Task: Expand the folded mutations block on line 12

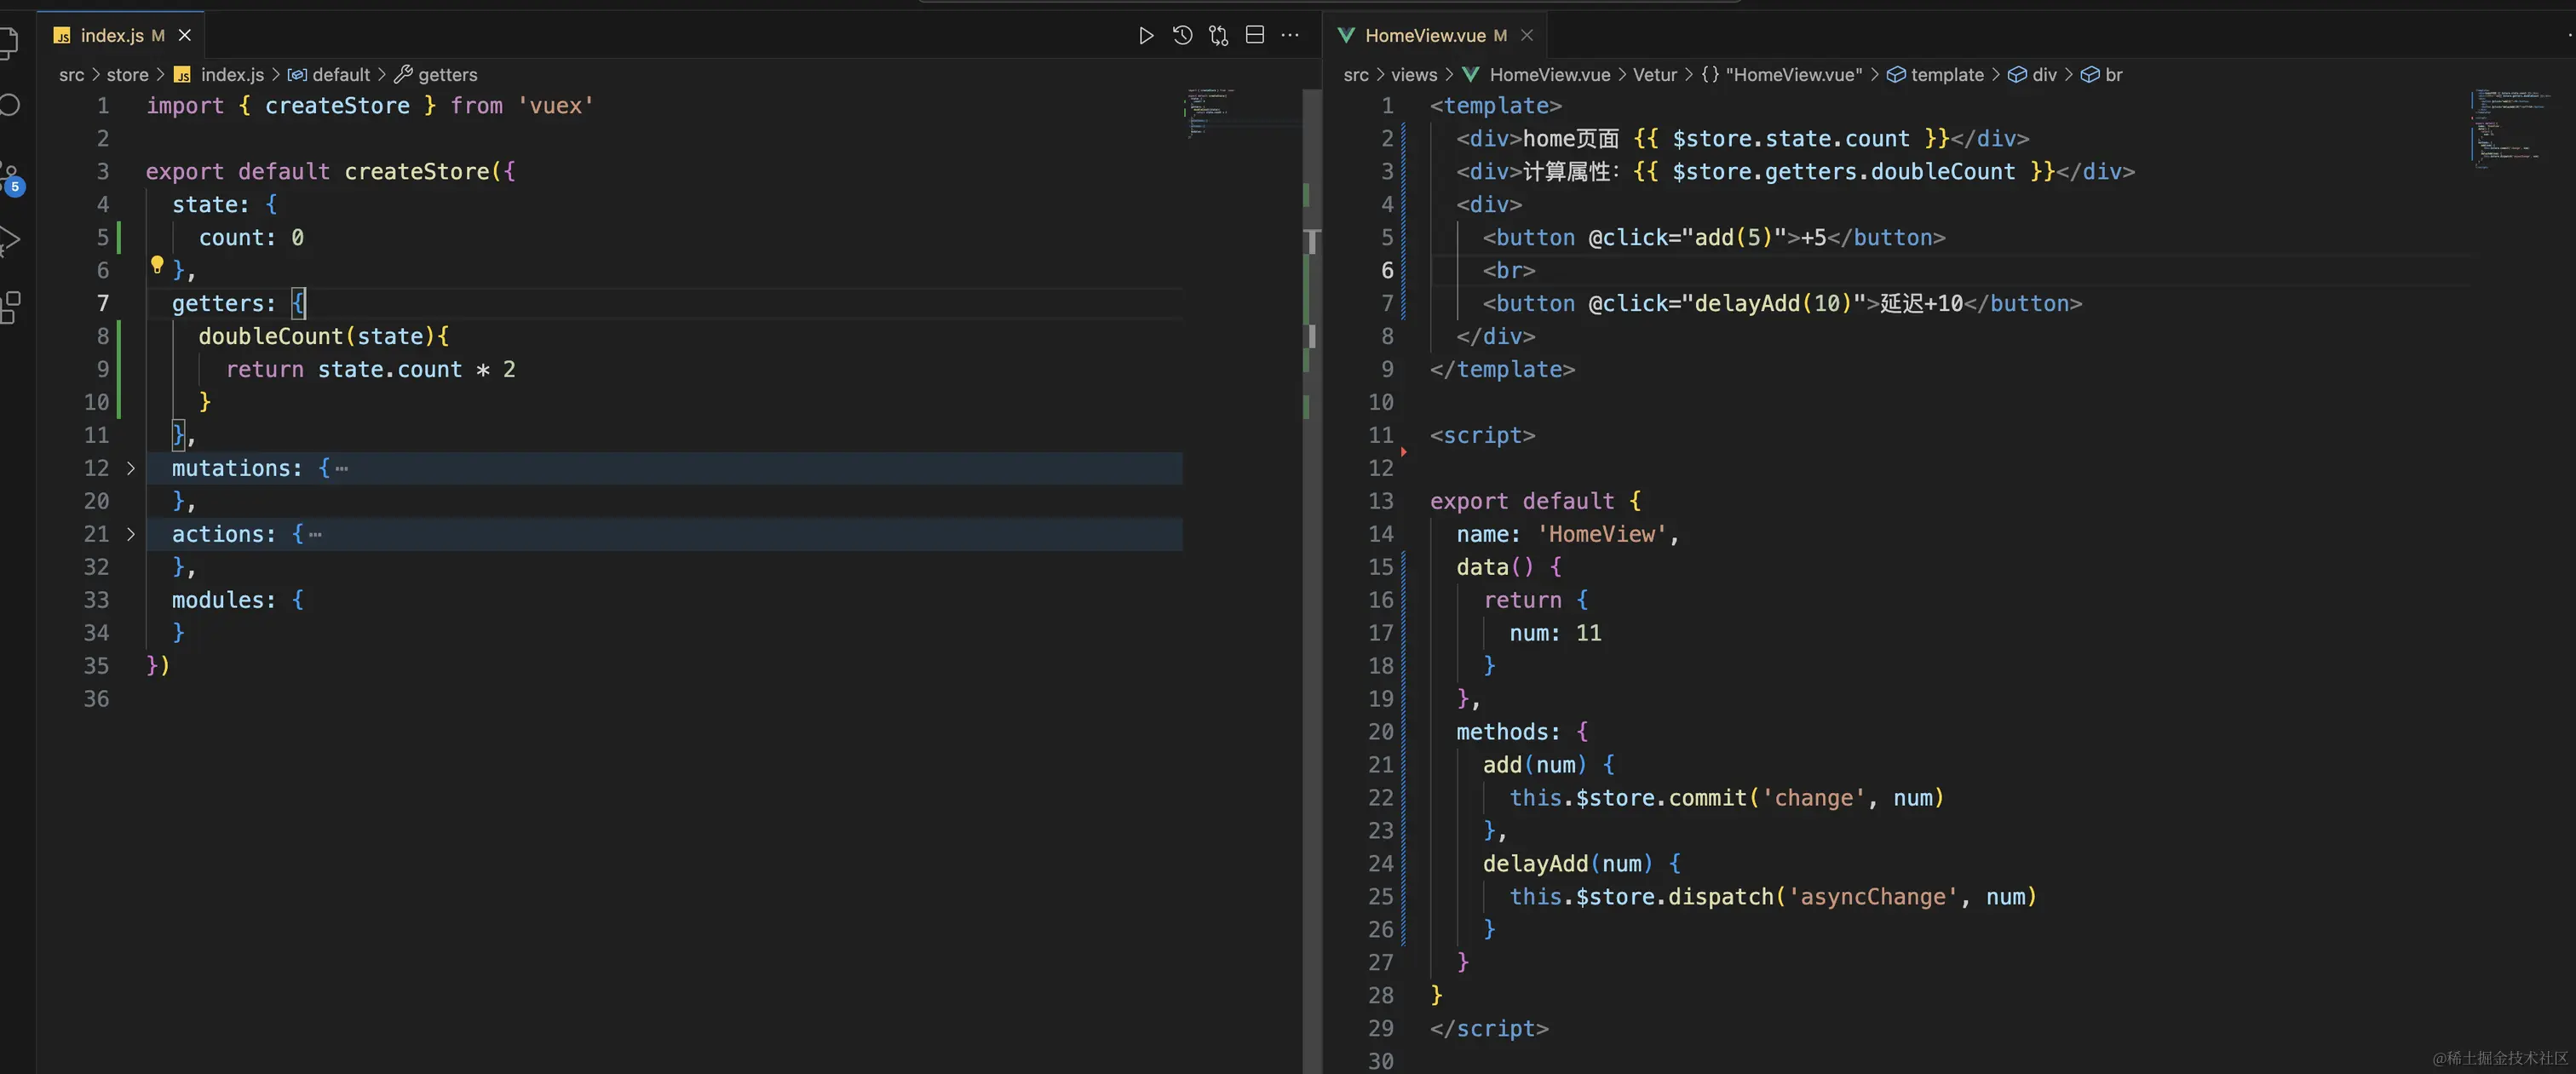Action: point(131,468)
